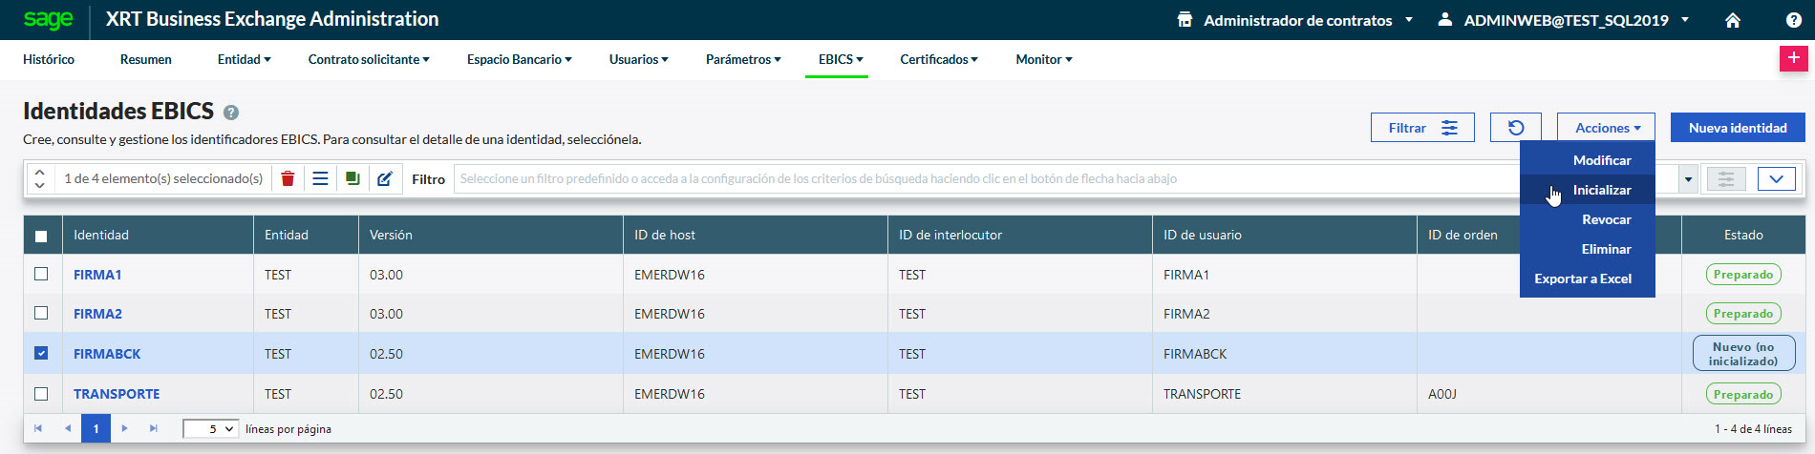
Task: Click the Preparado badge in TRANSPORTE row
Action: coord(1743,394)
